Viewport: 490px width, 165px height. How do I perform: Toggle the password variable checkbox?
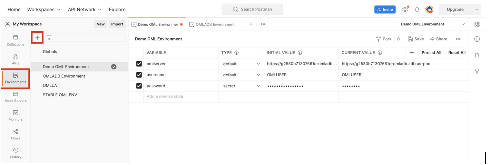click(139, 86)
